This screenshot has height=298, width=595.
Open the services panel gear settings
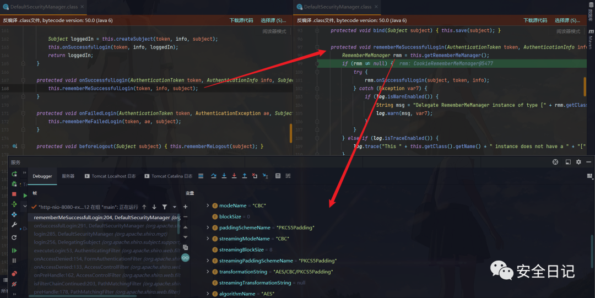pos(578,162)
